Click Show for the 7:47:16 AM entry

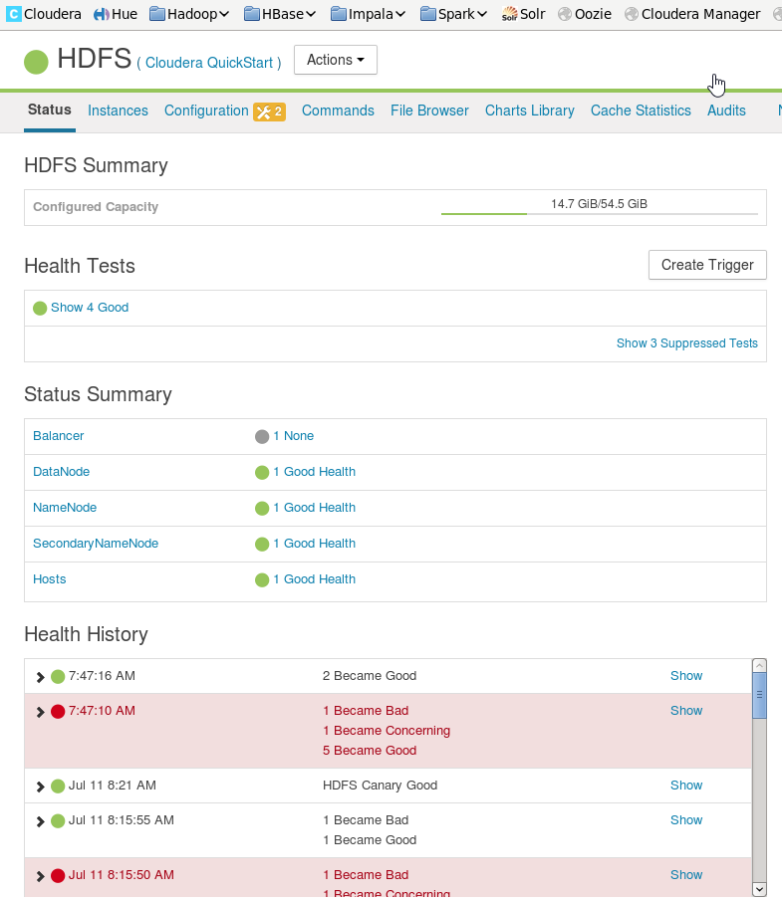click(686, 676)
